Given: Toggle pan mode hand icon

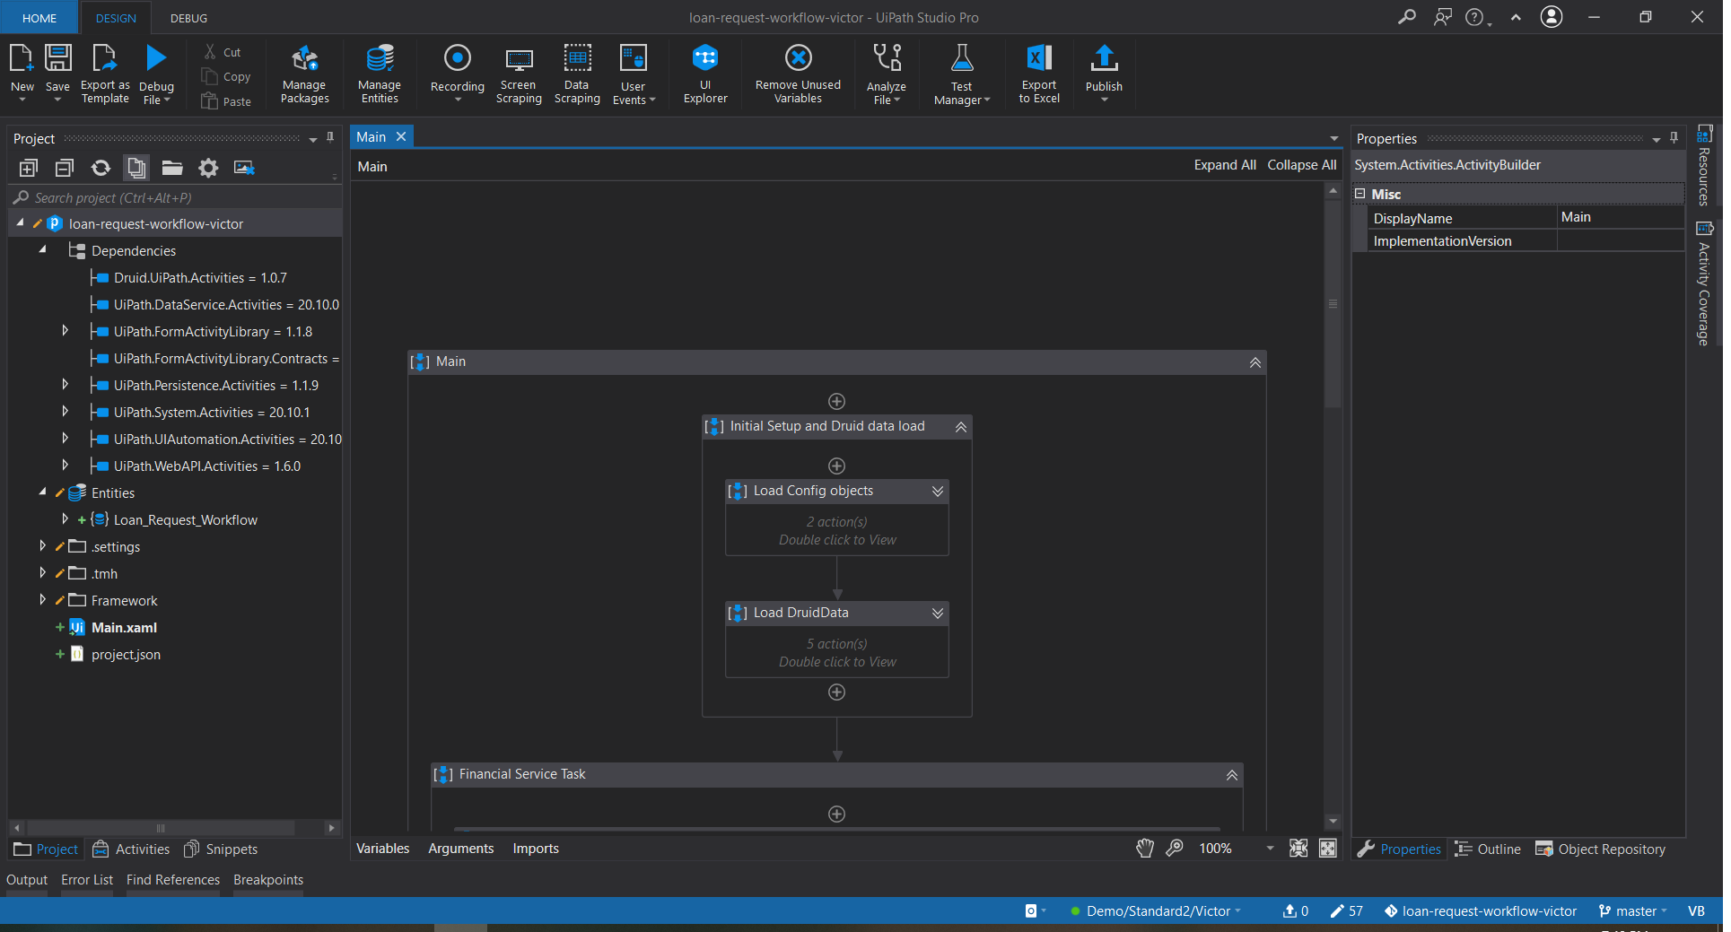Looking at the screenshot, I should (1145, 849).
